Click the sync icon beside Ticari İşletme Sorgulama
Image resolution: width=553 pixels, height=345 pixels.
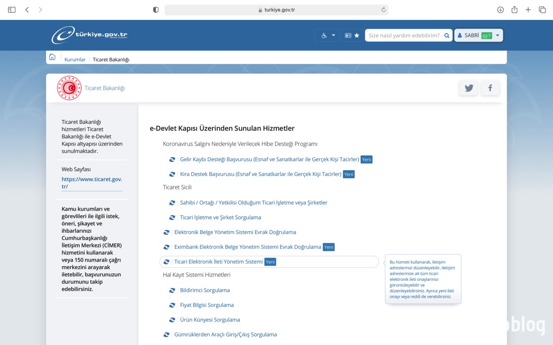172,217
